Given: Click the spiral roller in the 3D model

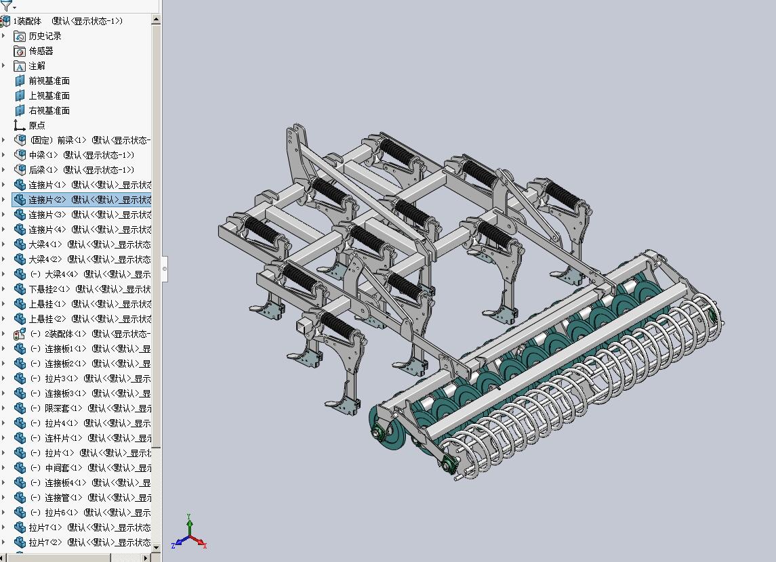Looking at the screenshot, I should pos(583,385).
